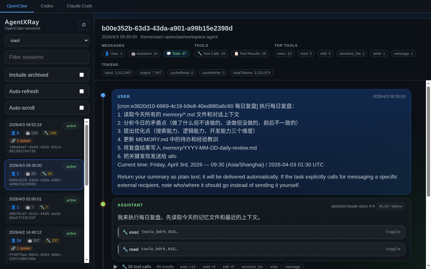Screen dimensions: 431x269
Task: Click the User: 1 messages chip
Action: point(113,53)
